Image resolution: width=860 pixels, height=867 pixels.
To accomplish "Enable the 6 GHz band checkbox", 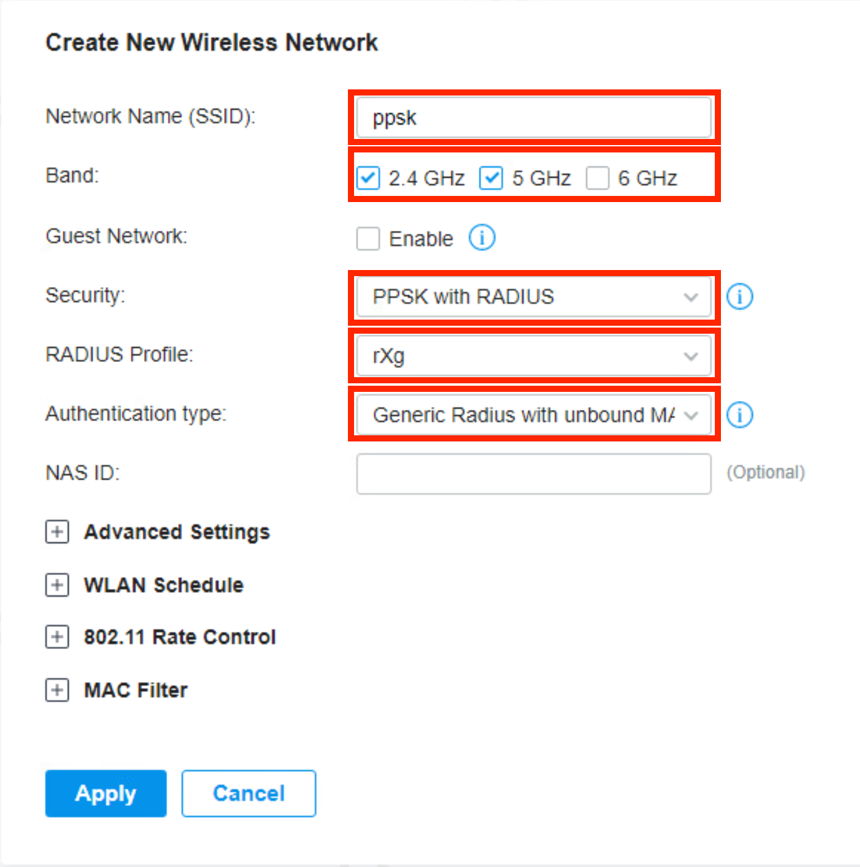I will pos(597,178).
